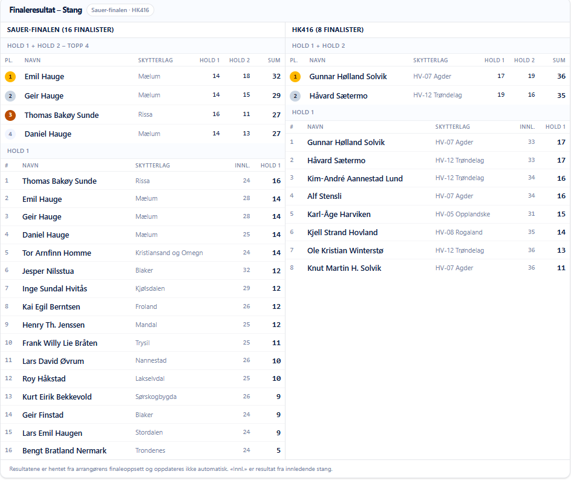Click the silver place 2 badge for Geir Hauge
This screenshot has height=483, width=571.
pyautogui.click(x=10, y=96)
